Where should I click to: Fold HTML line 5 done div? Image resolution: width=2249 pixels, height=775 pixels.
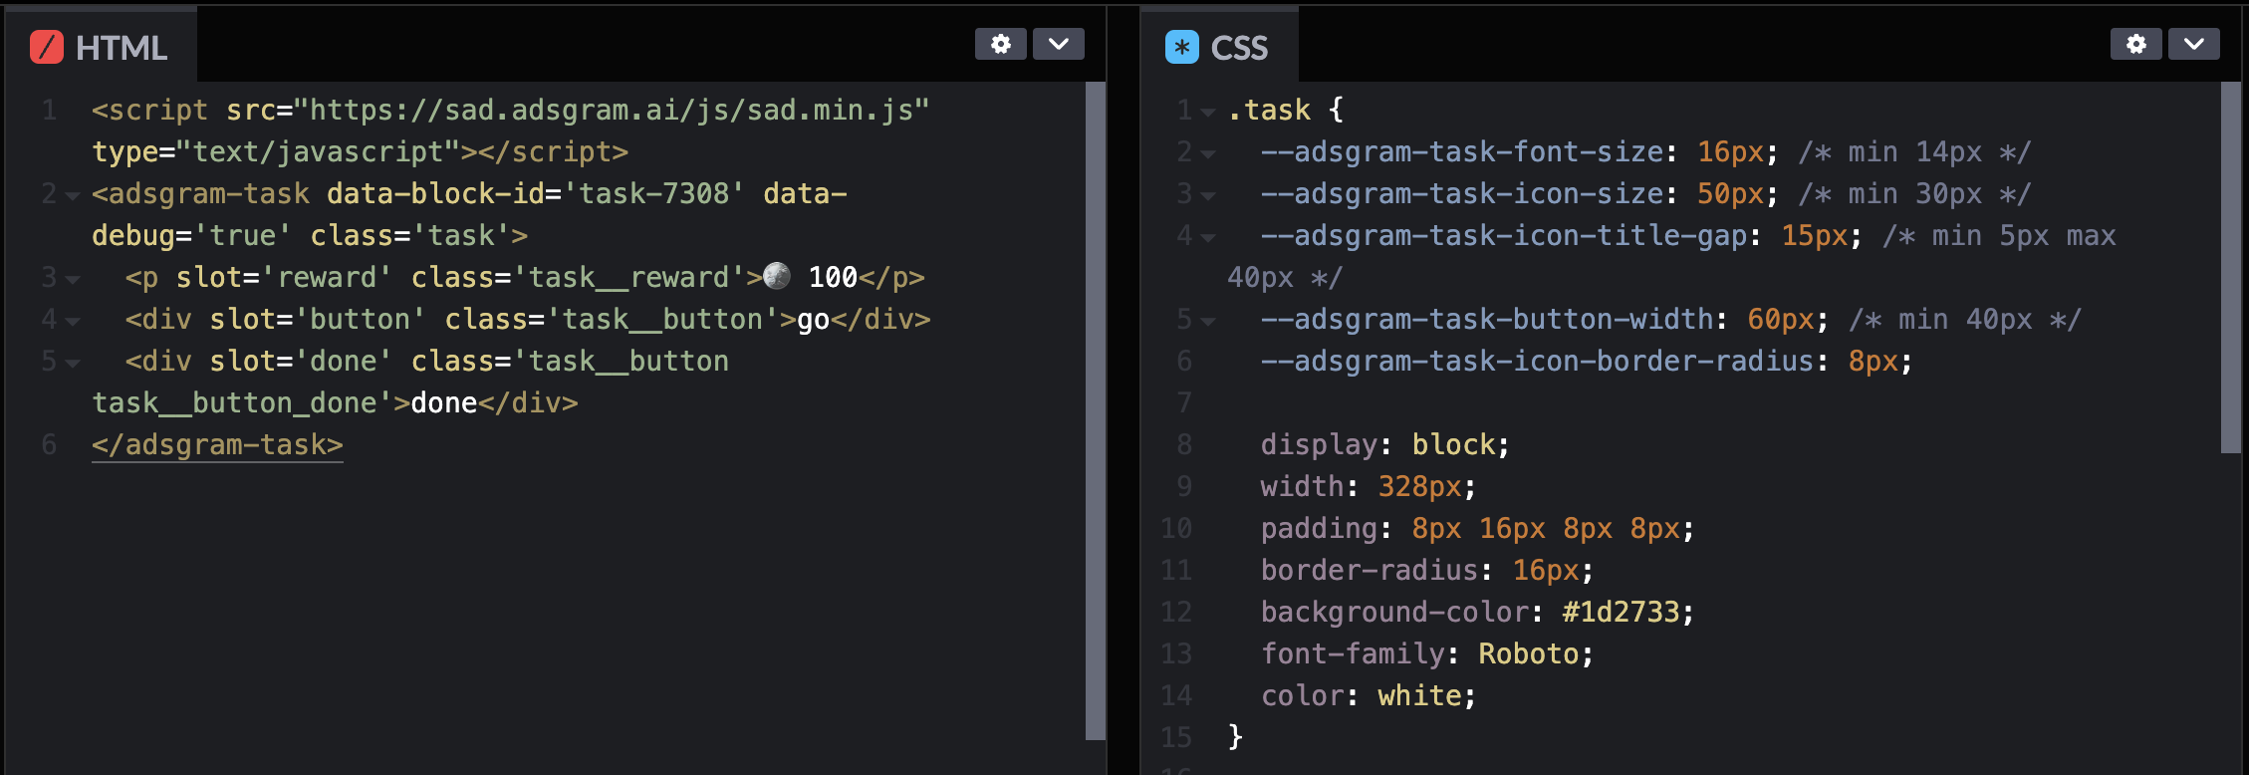click(x=72, y=364)
